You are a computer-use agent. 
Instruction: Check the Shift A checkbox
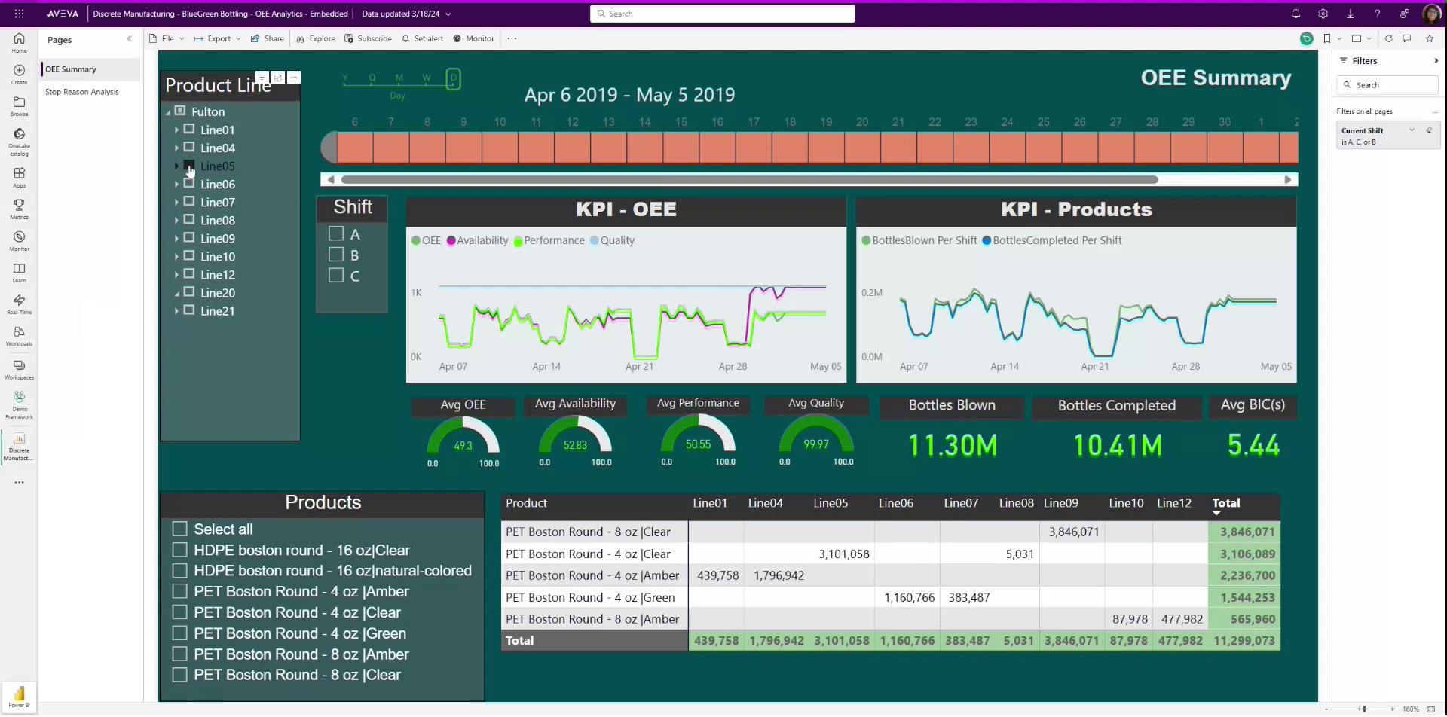pyautogui.click(x=335, y=233)
